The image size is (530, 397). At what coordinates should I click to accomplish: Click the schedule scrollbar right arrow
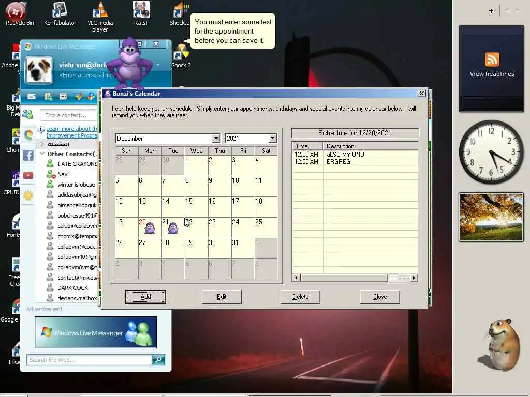(x=414, y=278)
